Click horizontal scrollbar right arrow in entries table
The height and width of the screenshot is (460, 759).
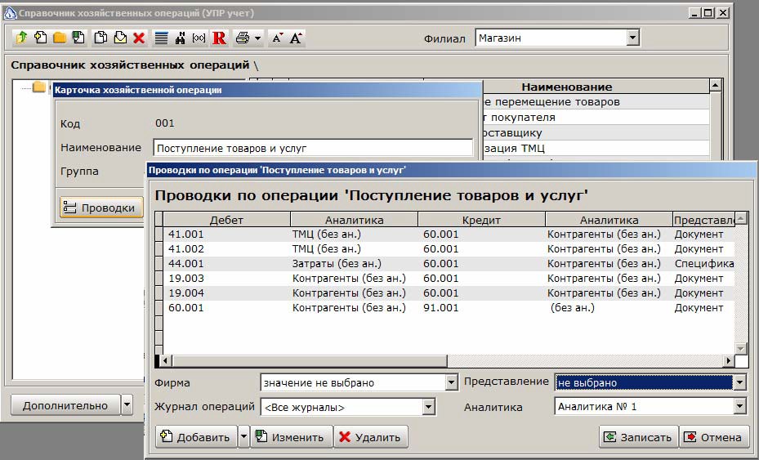(x=729, y=361)
